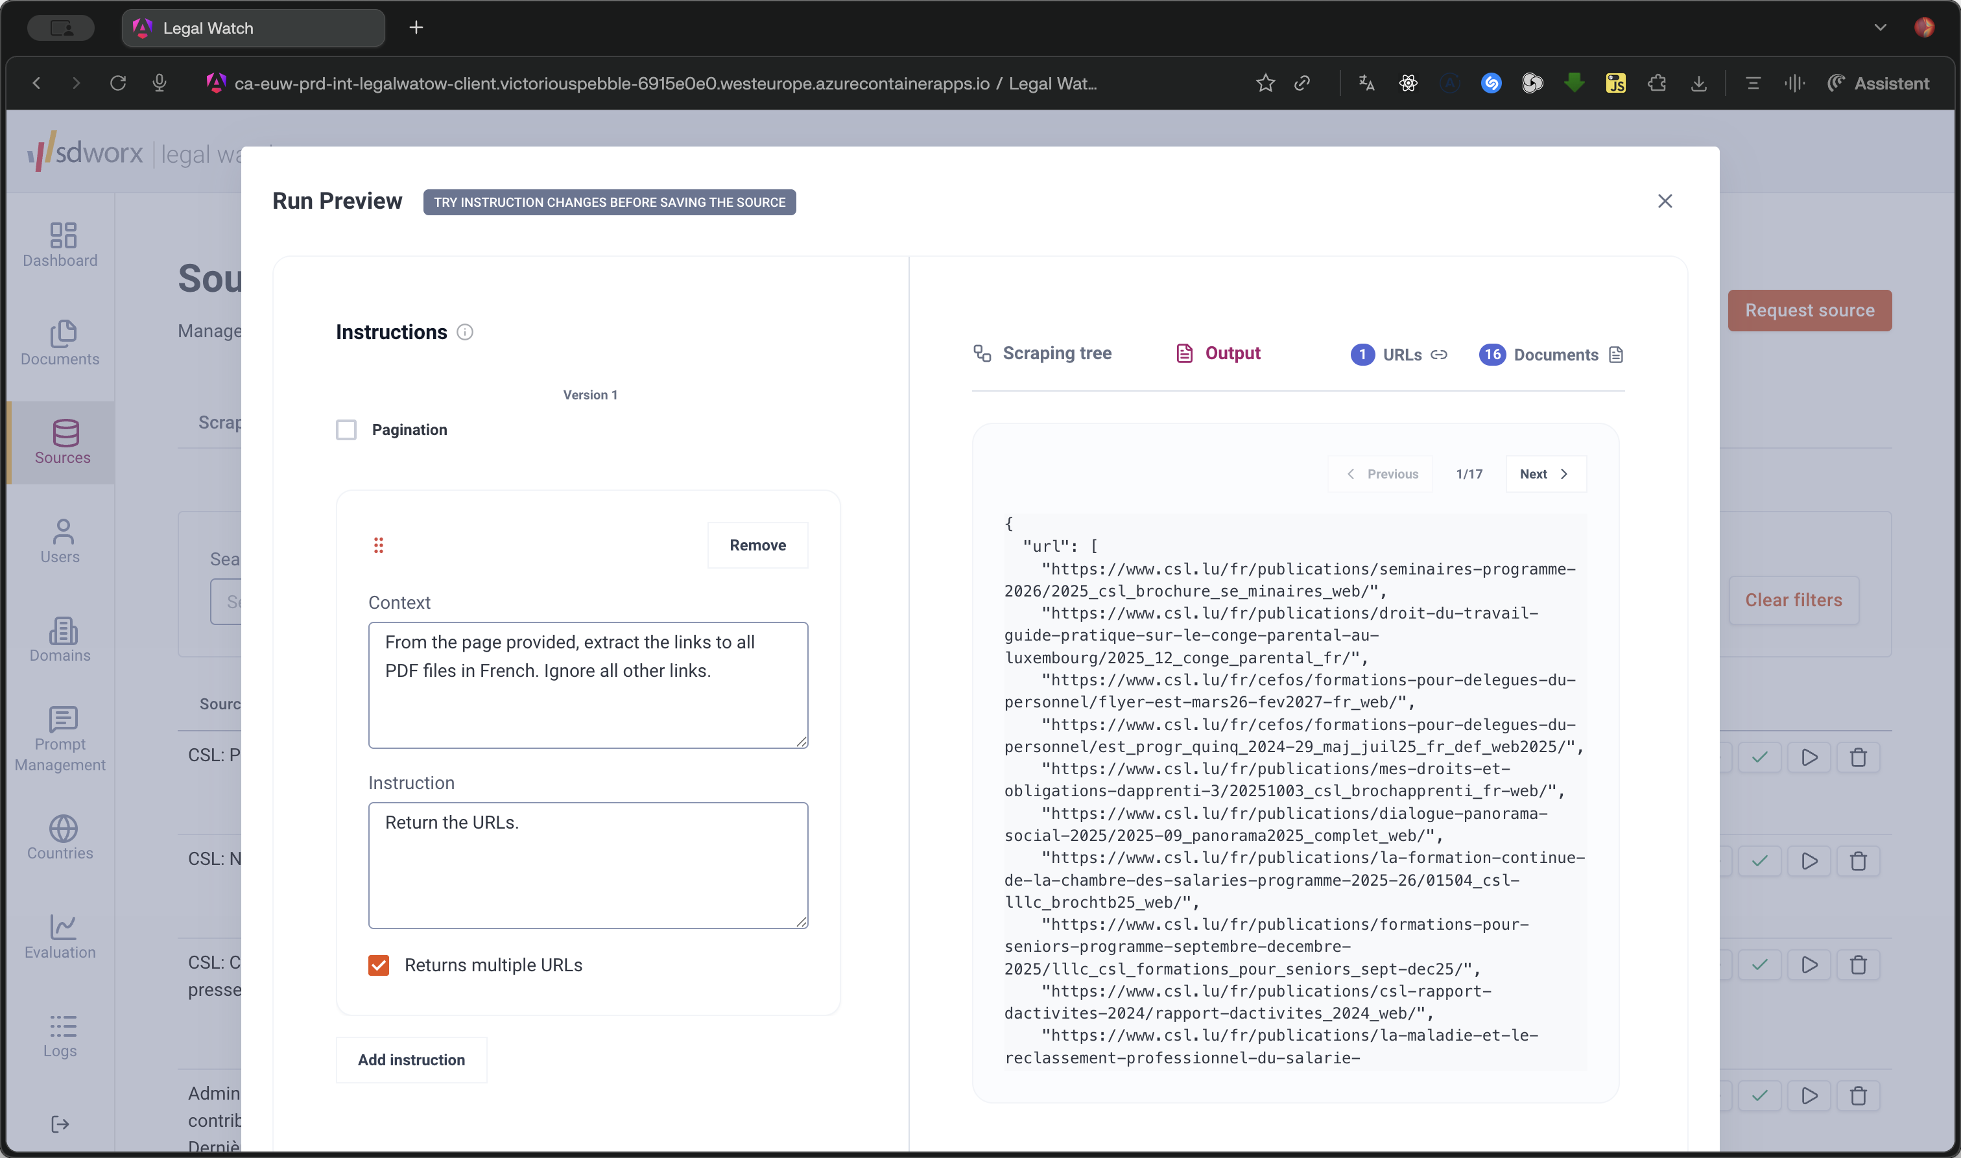Bookmark page with the star icon

pos(1266,83)
